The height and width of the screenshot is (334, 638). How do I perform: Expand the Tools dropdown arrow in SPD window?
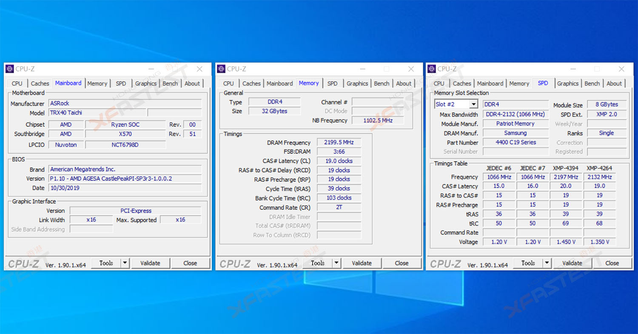tap(547, 263)
